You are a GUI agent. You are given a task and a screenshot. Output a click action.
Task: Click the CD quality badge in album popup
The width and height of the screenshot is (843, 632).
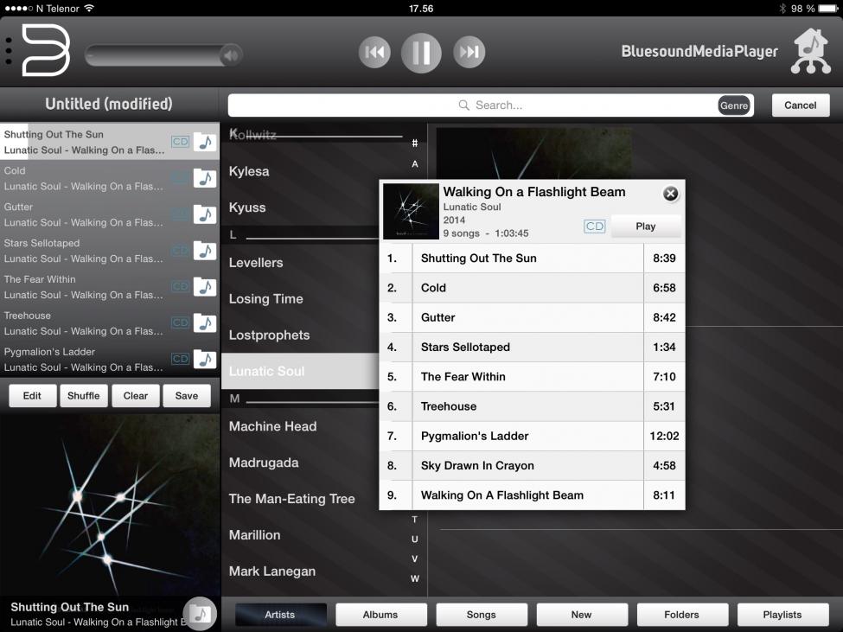pyautogui.click(x=594, y=227)
